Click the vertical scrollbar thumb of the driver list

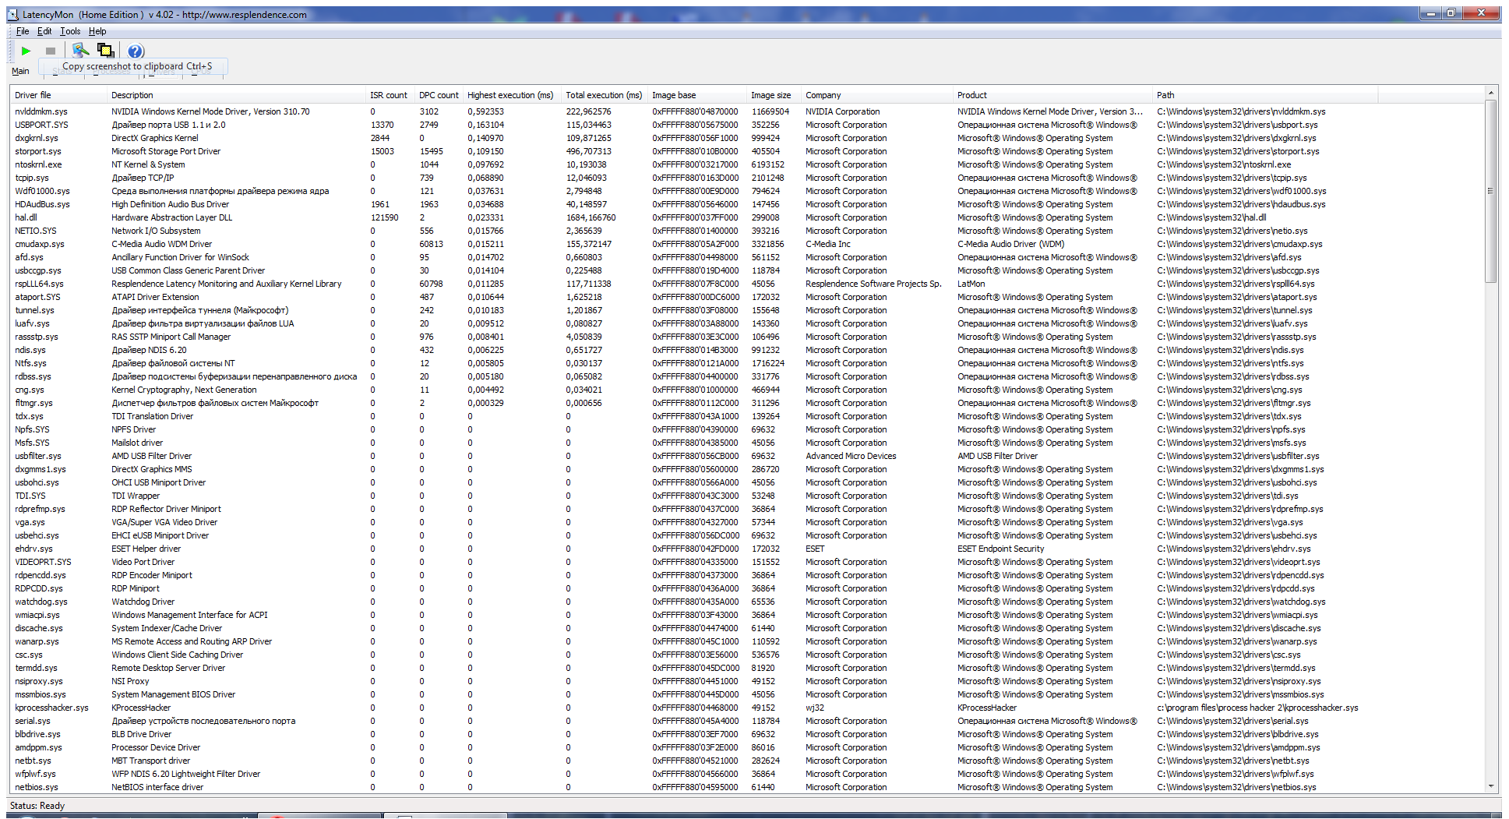1490,191
